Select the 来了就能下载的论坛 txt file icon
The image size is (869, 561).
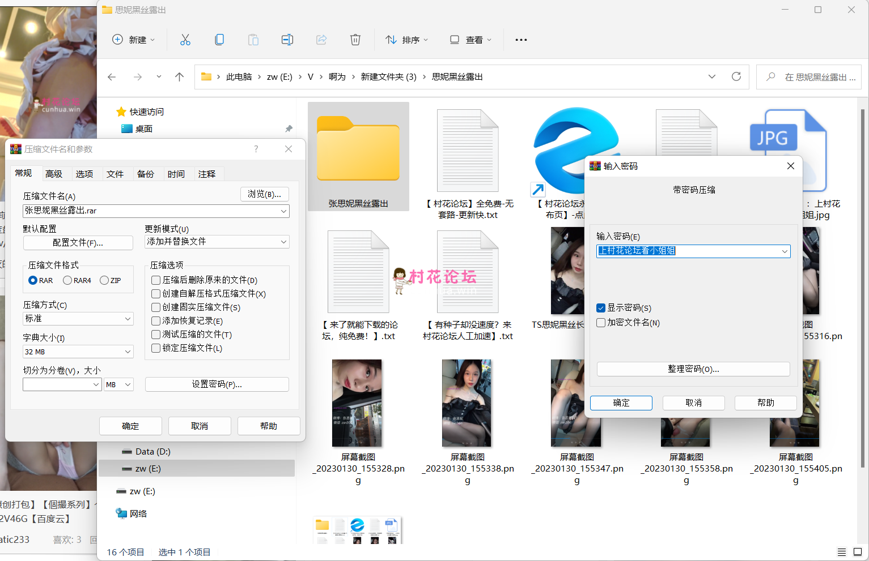point(358,272)
